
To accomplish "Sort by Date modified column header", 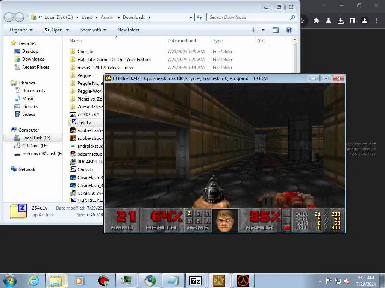I will 188,41.
